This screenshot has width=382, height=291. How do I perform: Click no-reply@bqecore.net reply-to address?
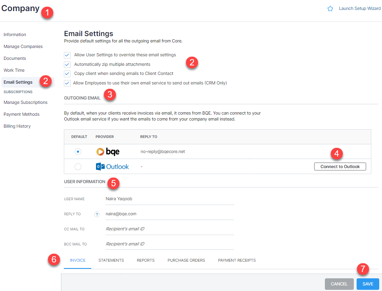(163, 151)
